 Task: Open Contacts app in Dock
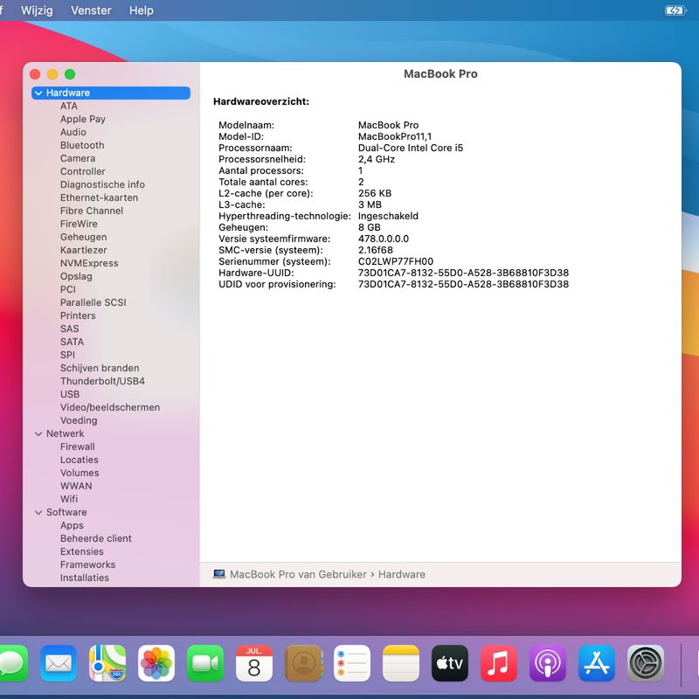[x=303, y=663]
